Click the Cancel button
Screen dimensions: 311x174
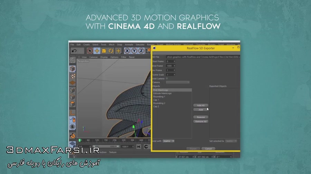coord(208,149)
